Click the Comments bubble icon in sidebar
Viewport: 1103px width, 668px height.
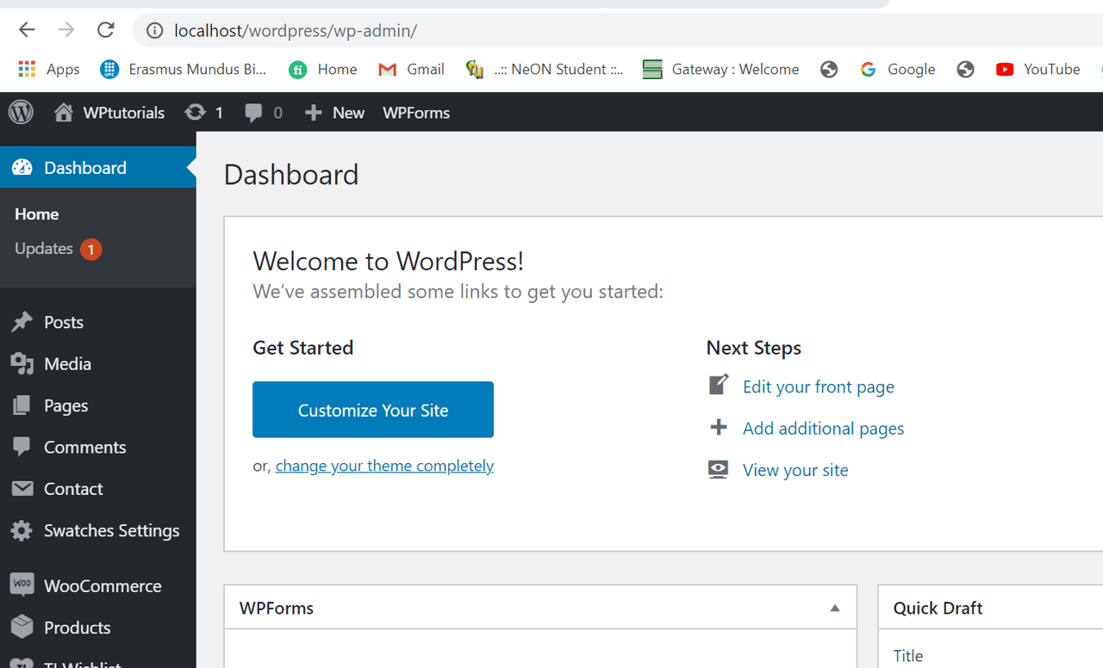tap(22, 448)
